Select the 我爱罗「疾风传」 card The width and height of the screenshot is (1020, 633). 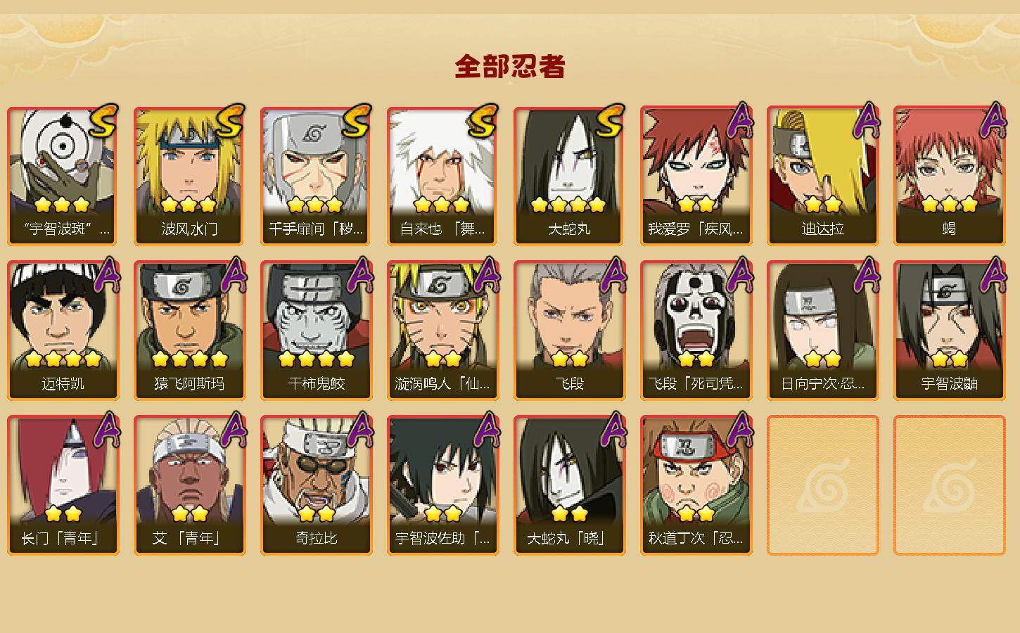pyautogui.click(x=696, y=176)
